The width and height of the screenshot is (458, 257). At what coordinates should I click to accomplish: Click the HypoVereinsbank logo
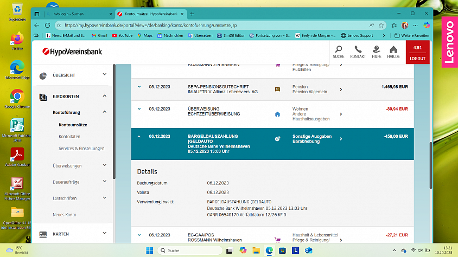tap(72, 52)
